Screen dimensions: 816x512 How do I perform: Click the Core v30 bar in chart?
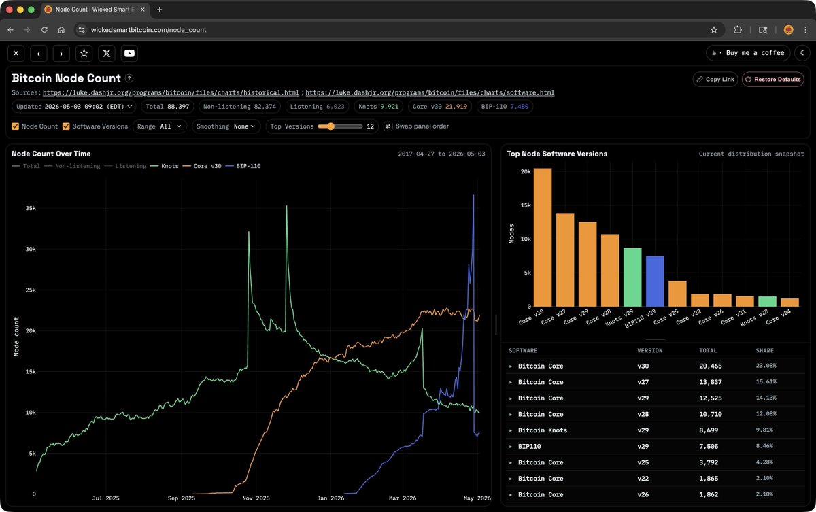542,237
